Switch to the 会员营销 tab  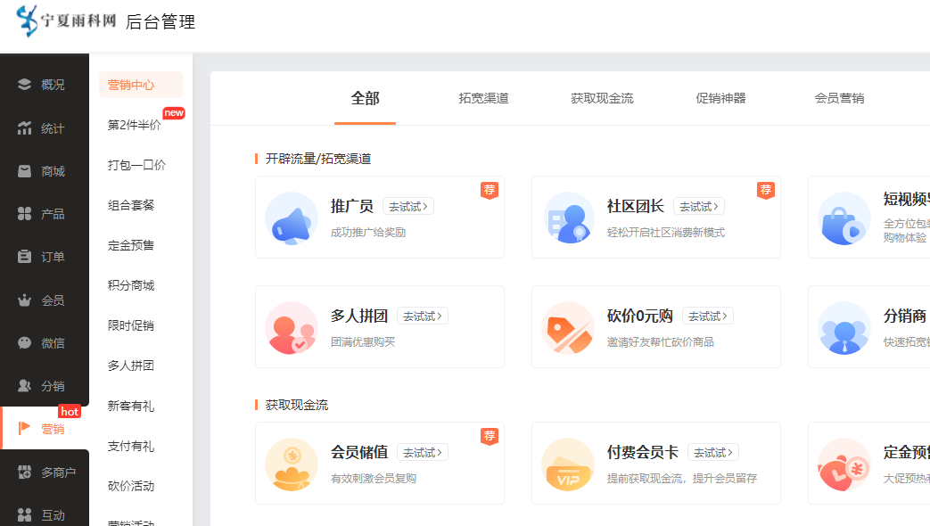point(839,98)
